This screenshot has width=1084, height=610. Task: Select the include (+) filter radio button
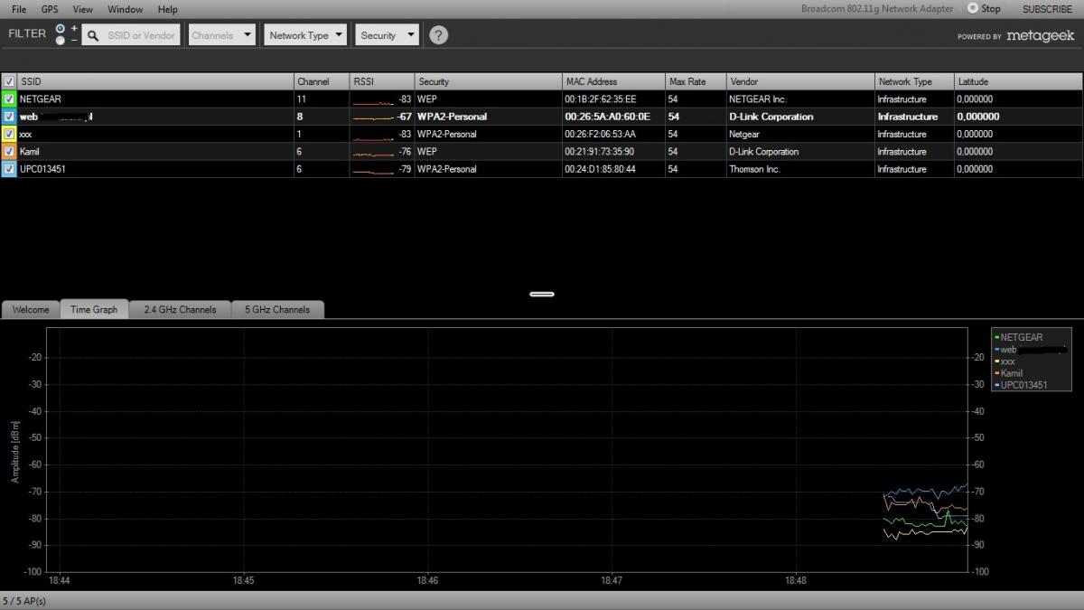click(61, 29)
